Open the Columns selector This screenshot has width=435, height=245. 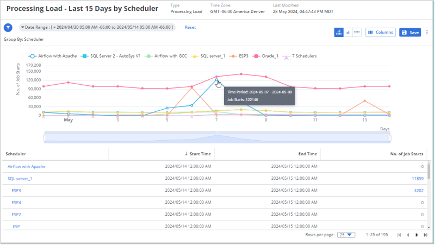pos(381,33)
